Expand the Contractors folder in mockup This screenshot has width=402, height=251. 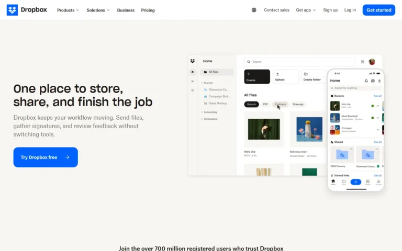pyautogui.click(x=202, y=119)
